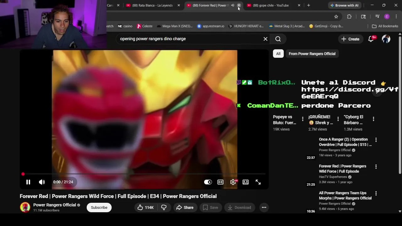Pause the video playback

tap(28, 182)
